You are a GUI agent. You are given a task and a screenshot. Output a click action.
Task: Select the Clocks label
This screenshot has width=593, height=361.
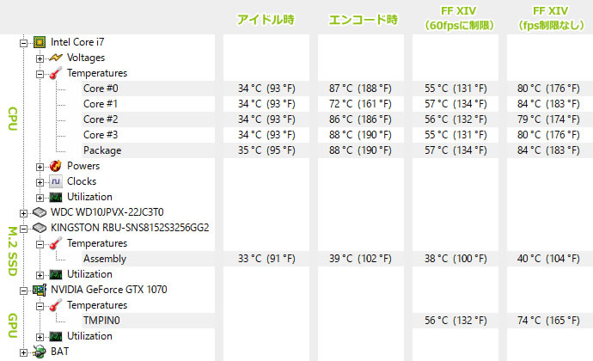tap(82, 181)
